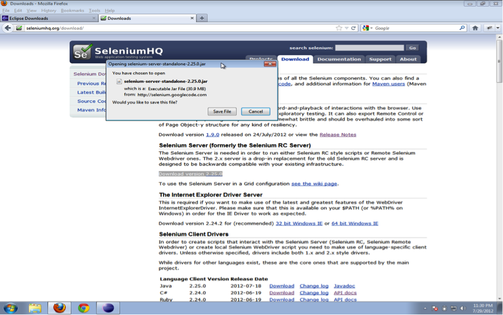503x315 pixels.
Task: Go back with the browser back arrow
Action: click(8, 28)
